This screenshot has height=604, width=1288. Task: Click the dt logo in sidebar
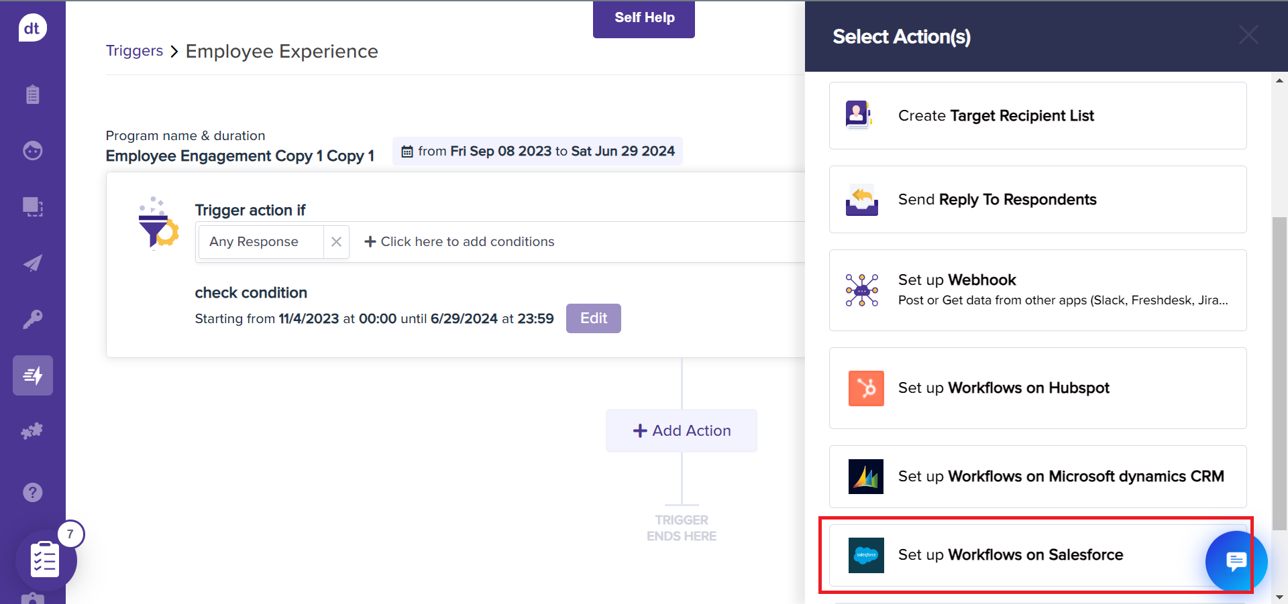point(32,28)
